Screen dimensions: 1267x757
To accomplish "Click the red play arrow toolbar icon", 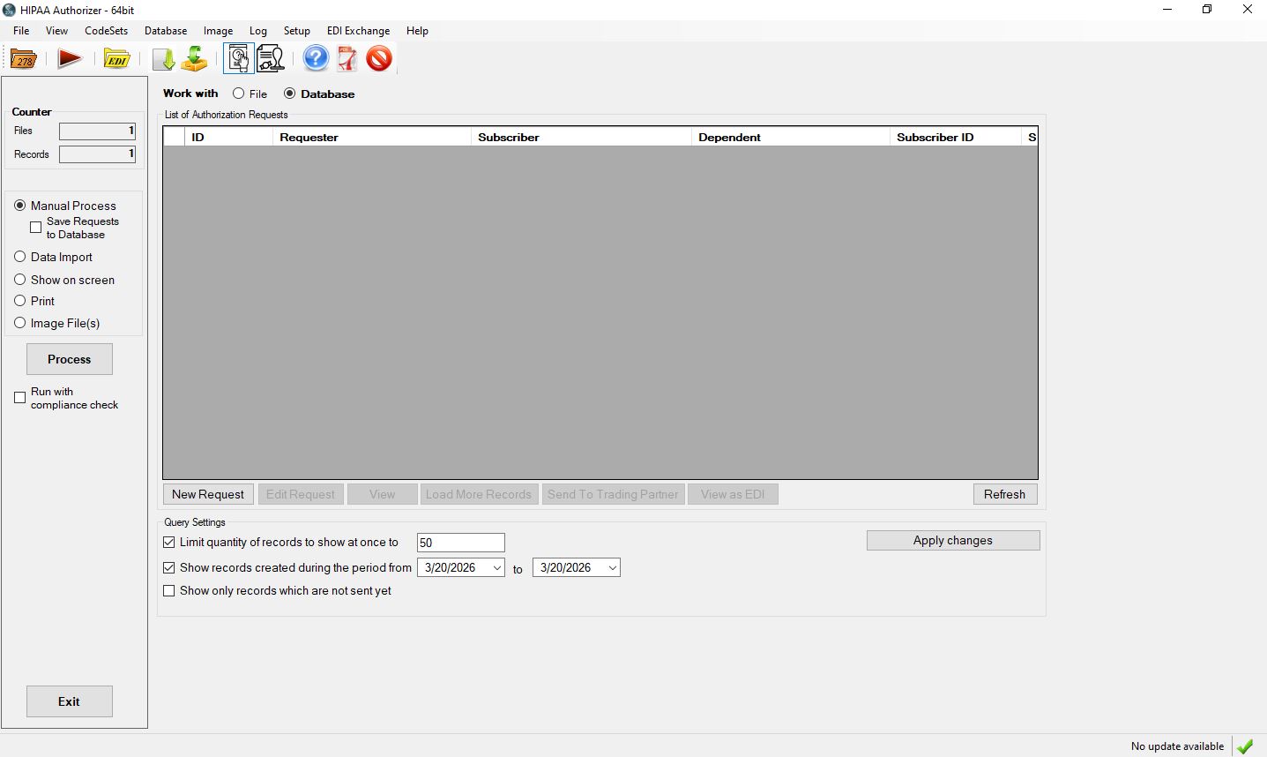I will 70,59.
